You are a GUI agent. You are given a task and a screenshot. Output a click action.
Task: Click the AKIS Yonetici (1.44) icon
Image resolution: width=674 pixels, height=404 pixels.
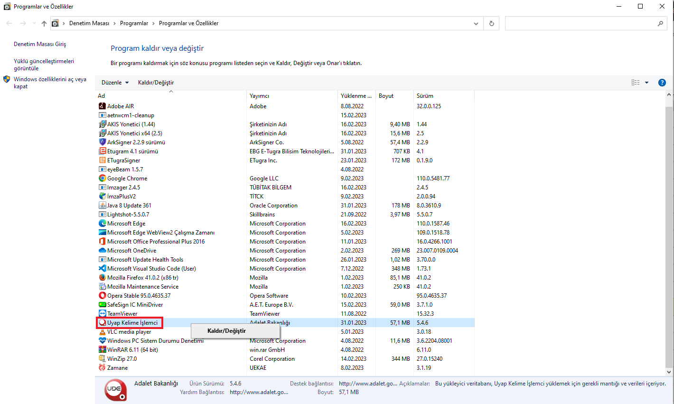[102, 124]
